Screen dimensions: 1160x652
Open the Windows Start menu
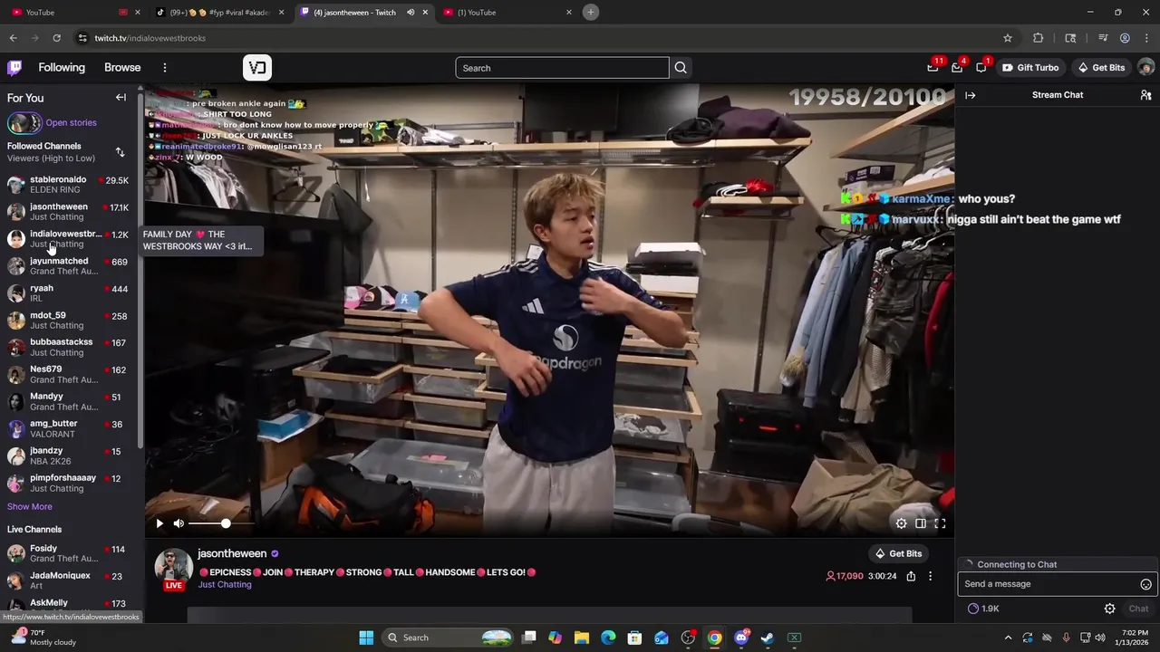[x=366, y=638]
